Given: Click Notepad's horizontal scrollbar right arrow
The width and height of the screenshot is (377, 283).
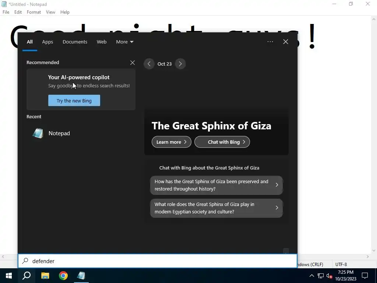Looking at the screenshot, I should click(x=368, y=257).
